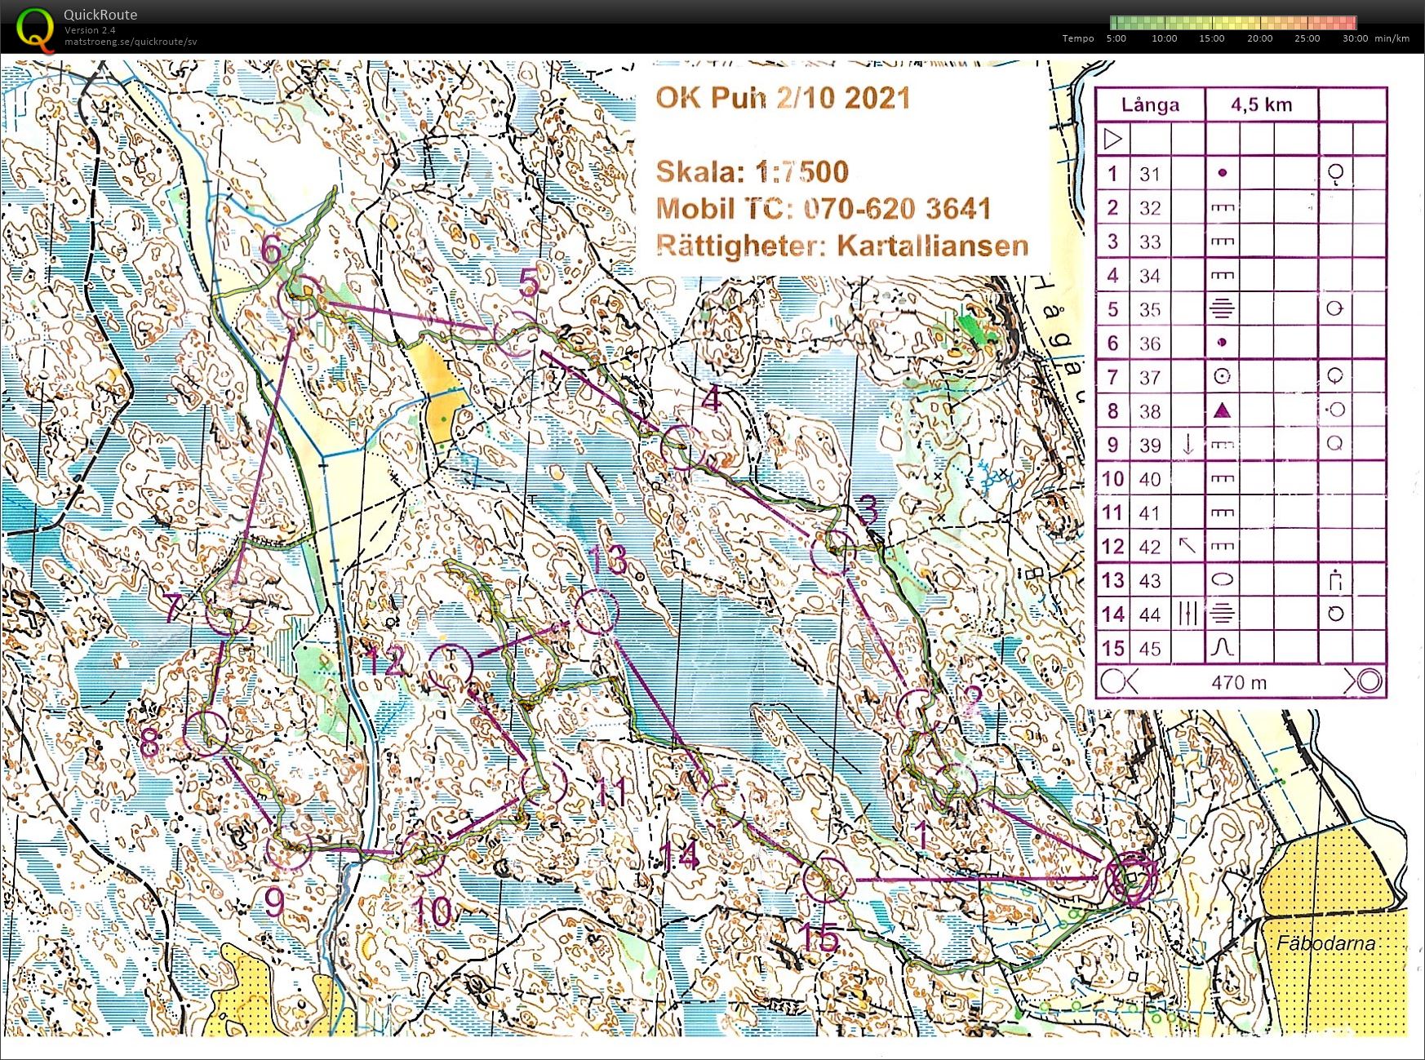
Task: Click the Långa course name header
Action: pyautogui.click(x=1150, y=105)
